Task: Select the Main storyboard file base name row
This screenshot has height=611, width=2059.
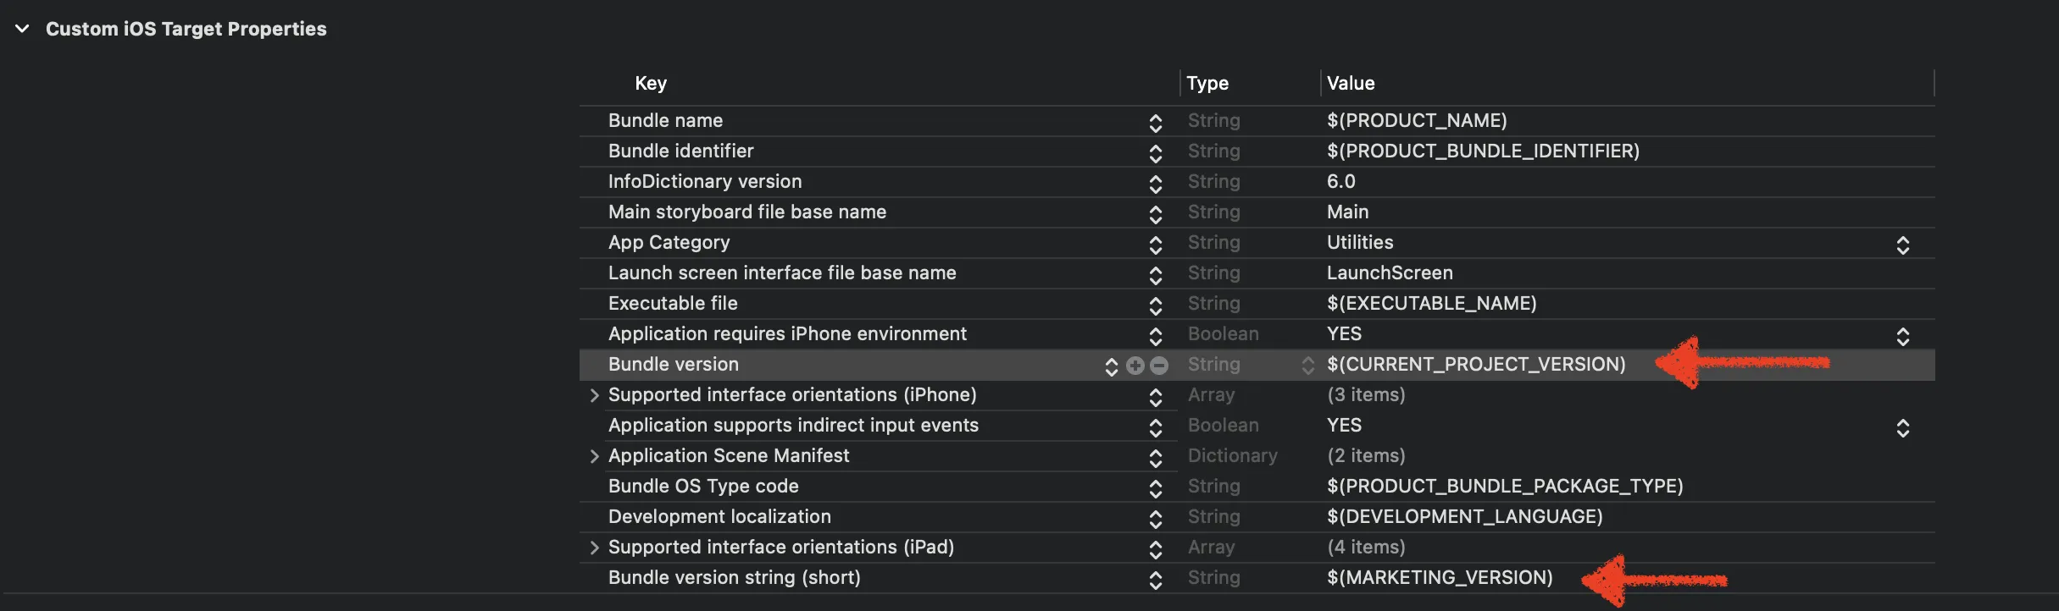Action: pyautogui.click(x=746, y=212)
